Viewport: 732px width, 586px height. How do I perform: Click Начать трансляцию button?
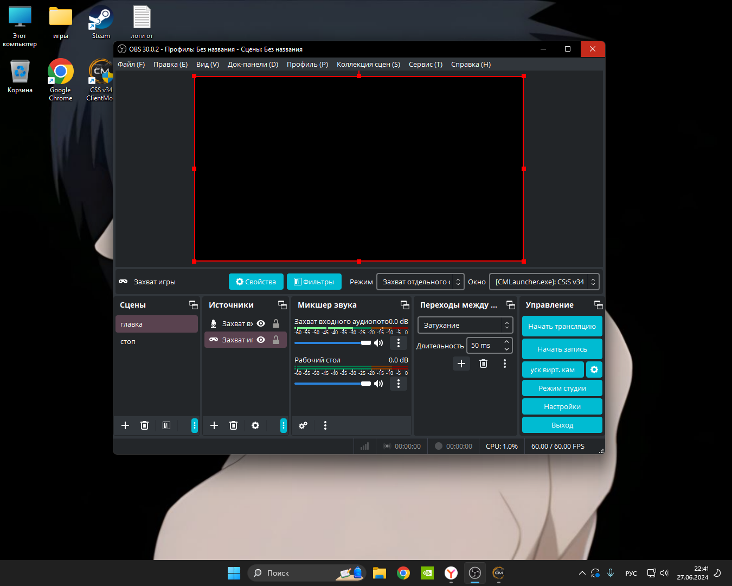(562, 326)
